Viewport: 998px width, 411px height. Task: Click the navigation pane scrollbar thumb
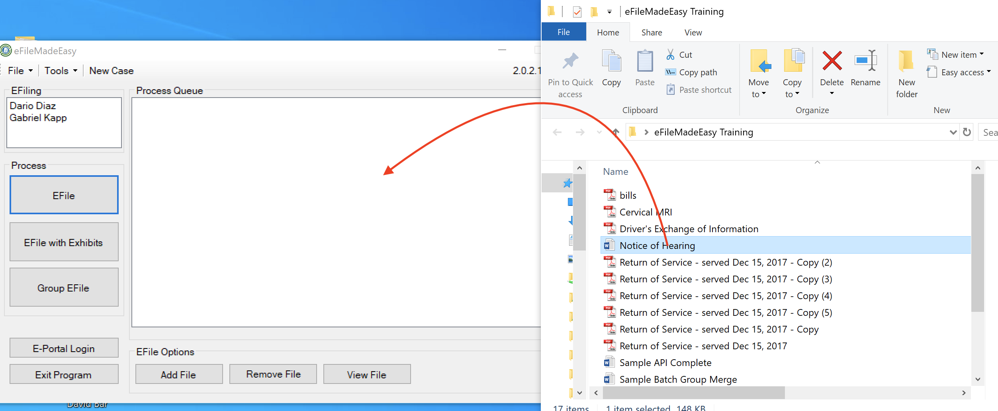click(x=579, y=212)
